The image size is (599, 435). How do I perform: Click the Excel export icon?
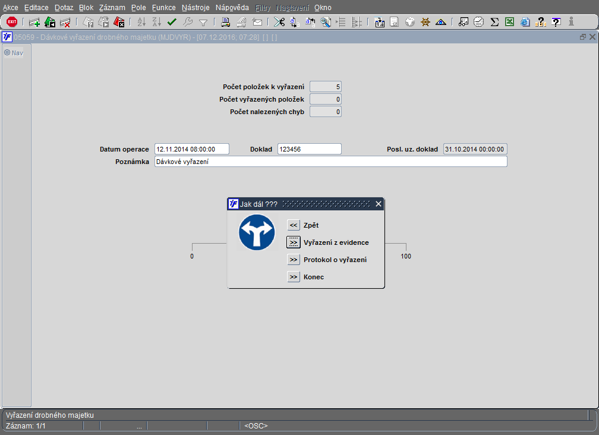(510, 22)
